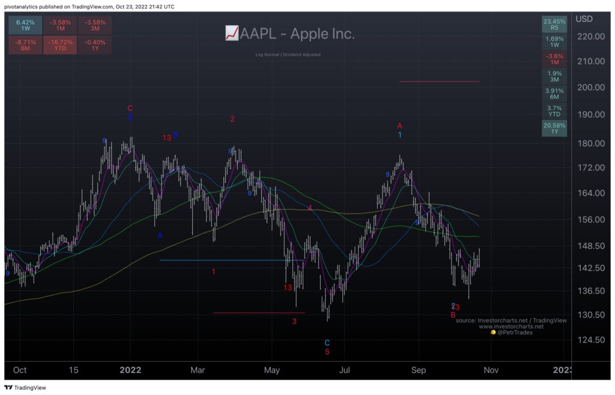Click the red wave label A above August peak
615x395 pixels.
(x=399, y=126)
